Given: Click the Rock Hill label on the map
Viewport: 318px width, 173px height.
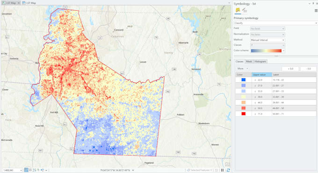Looking at the screenshot, I should (39, 126).
